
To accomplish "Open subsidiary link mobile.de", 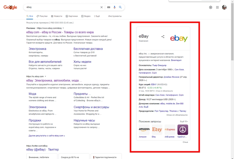I will 171,103.
